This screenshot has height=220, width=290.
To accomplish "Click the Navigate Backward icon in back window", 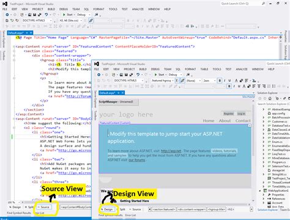I will (x=7, y=15).
